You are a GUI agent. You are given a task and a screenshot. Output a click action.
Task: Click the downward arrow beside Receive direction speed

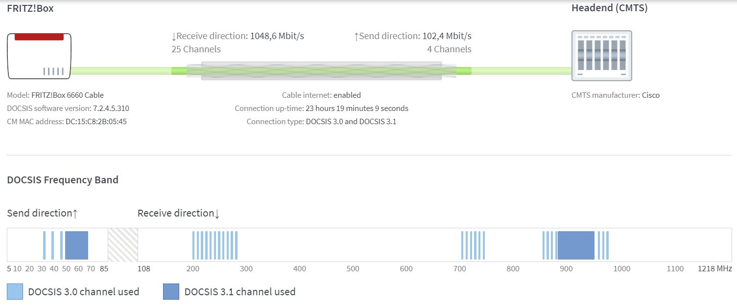[174, 36]
